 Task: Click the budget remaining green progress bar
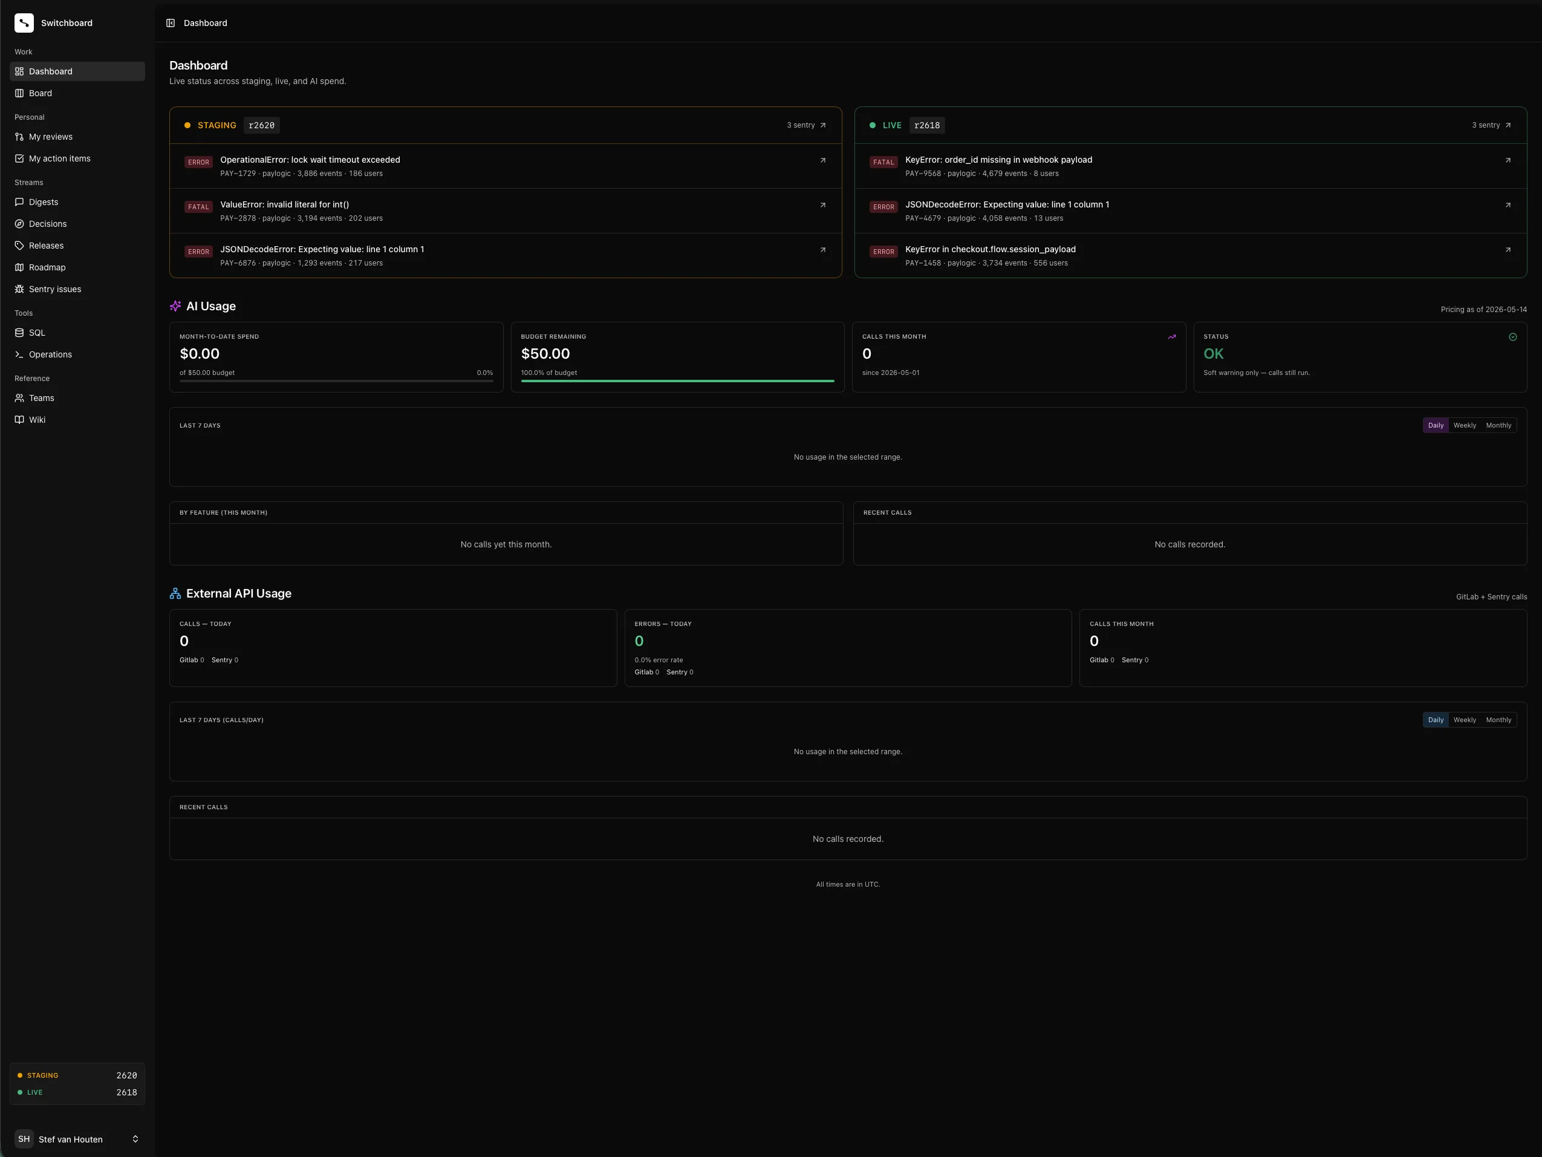coord(677,381)
